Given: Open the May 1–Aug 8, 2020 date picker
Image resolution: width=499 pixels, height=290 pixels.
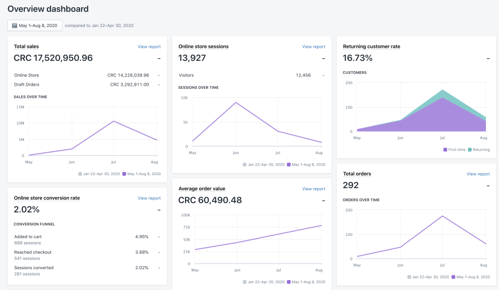Looking at the screenshot, I should pyautogui.click(x=35, y=25).
